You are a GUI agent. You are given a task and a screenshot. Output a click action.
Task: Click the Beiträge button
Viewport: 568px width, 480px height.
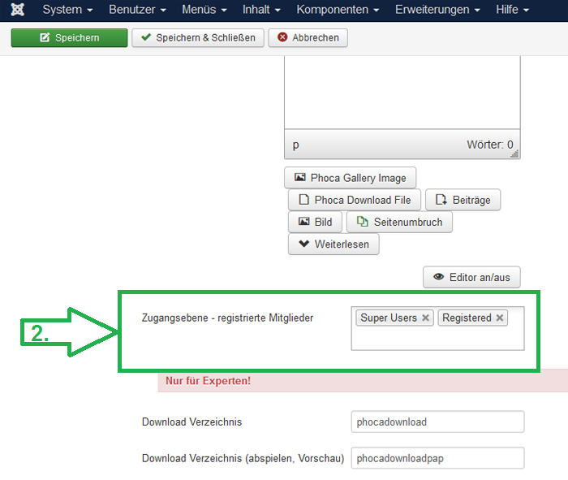point(463,200)
